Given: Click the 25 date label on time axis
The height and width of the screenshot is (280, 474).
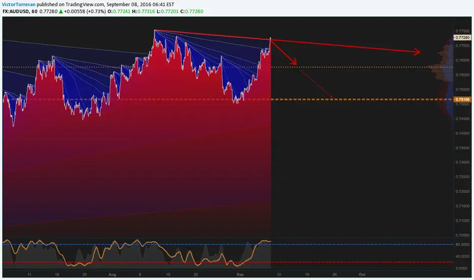Looking at the screenshot, I should tap(84, 274).
